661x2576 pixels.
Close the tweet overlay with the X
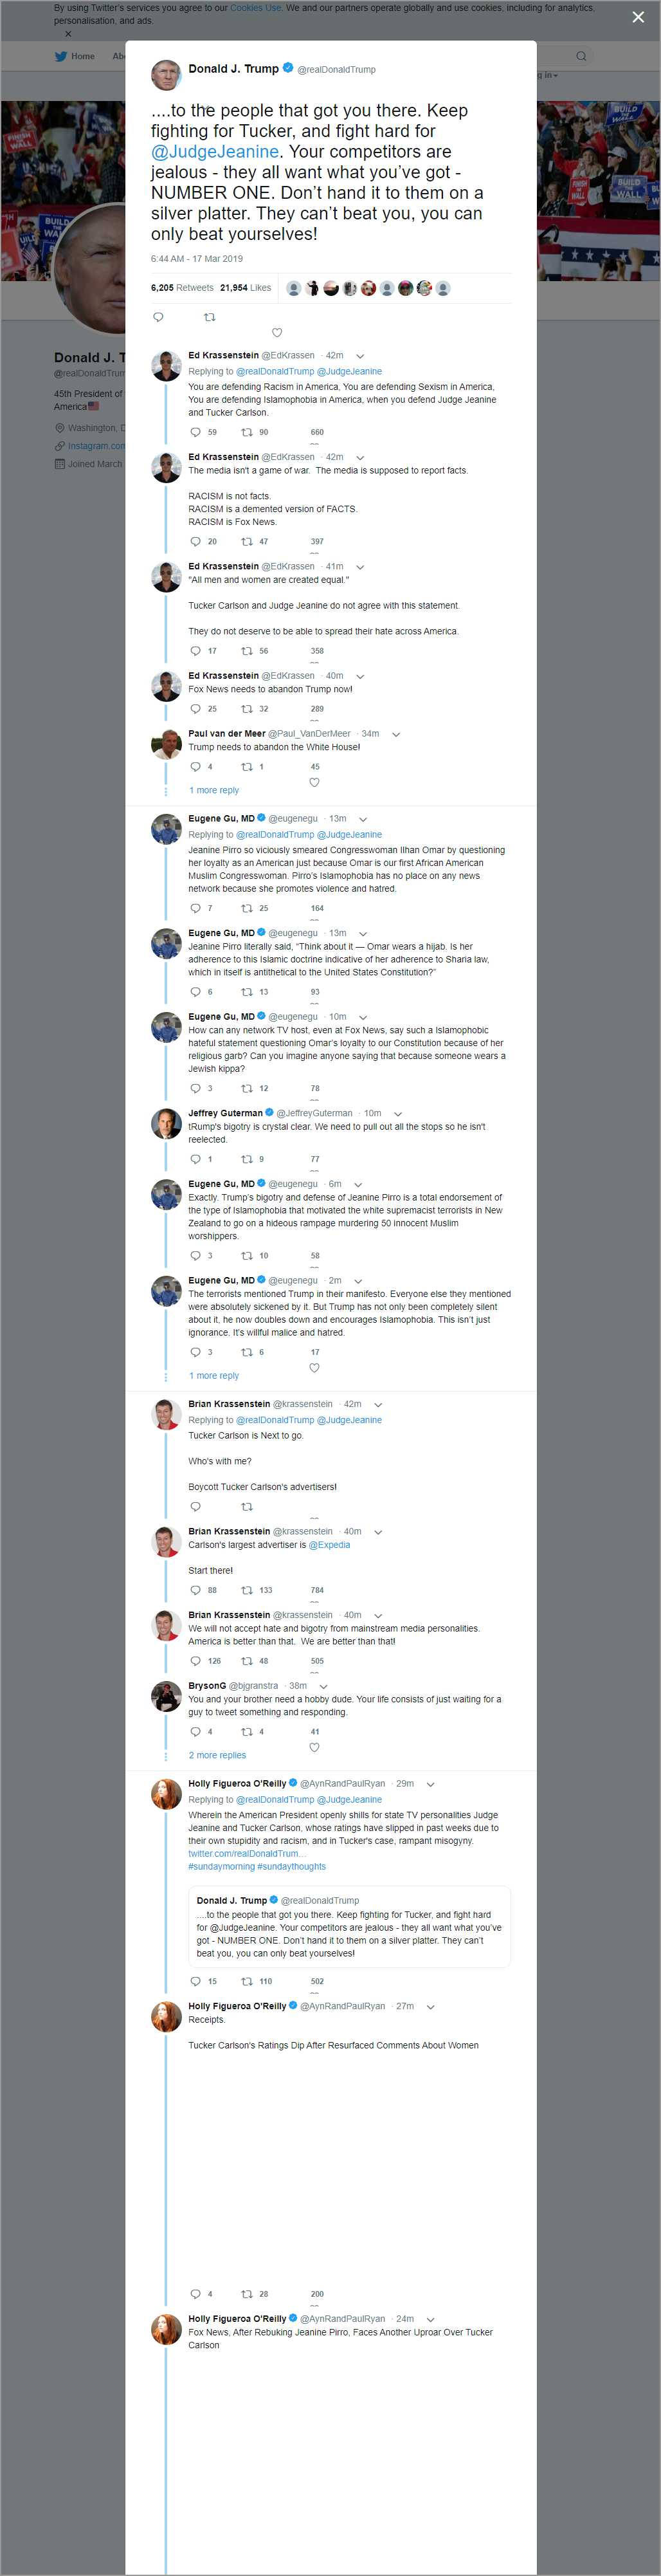click(x=638, y=17)
